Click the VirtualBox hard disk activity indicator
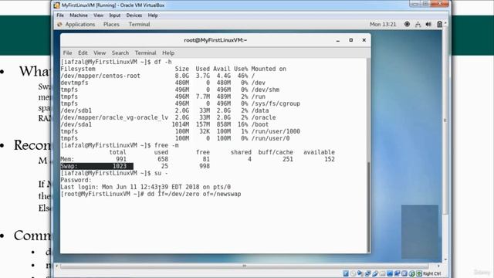The image size is (494, 278). point(346,273)
